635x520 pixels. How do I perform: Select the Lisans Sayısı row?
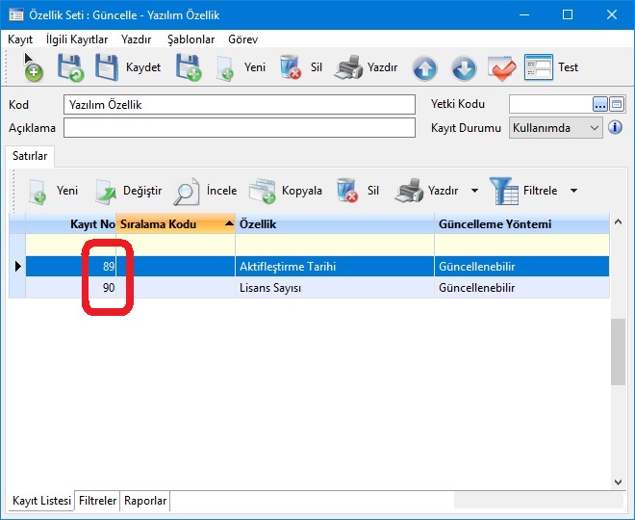279,288
